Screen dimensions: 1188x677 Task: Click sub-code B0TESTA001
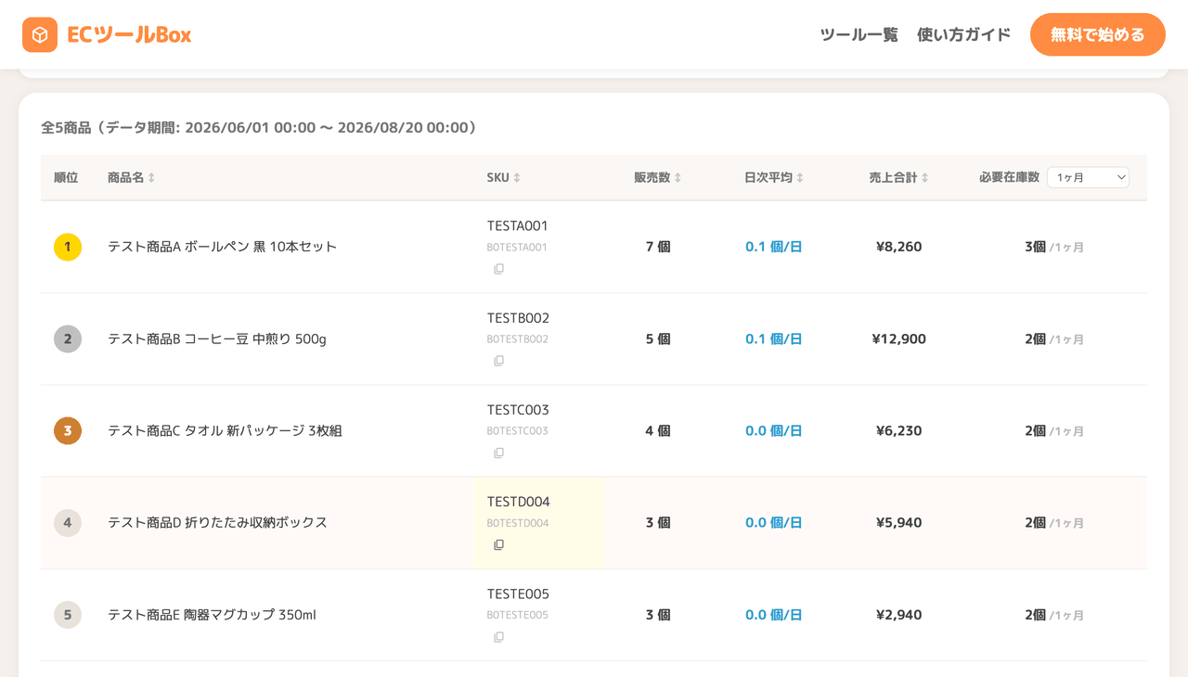coord(517,248)
